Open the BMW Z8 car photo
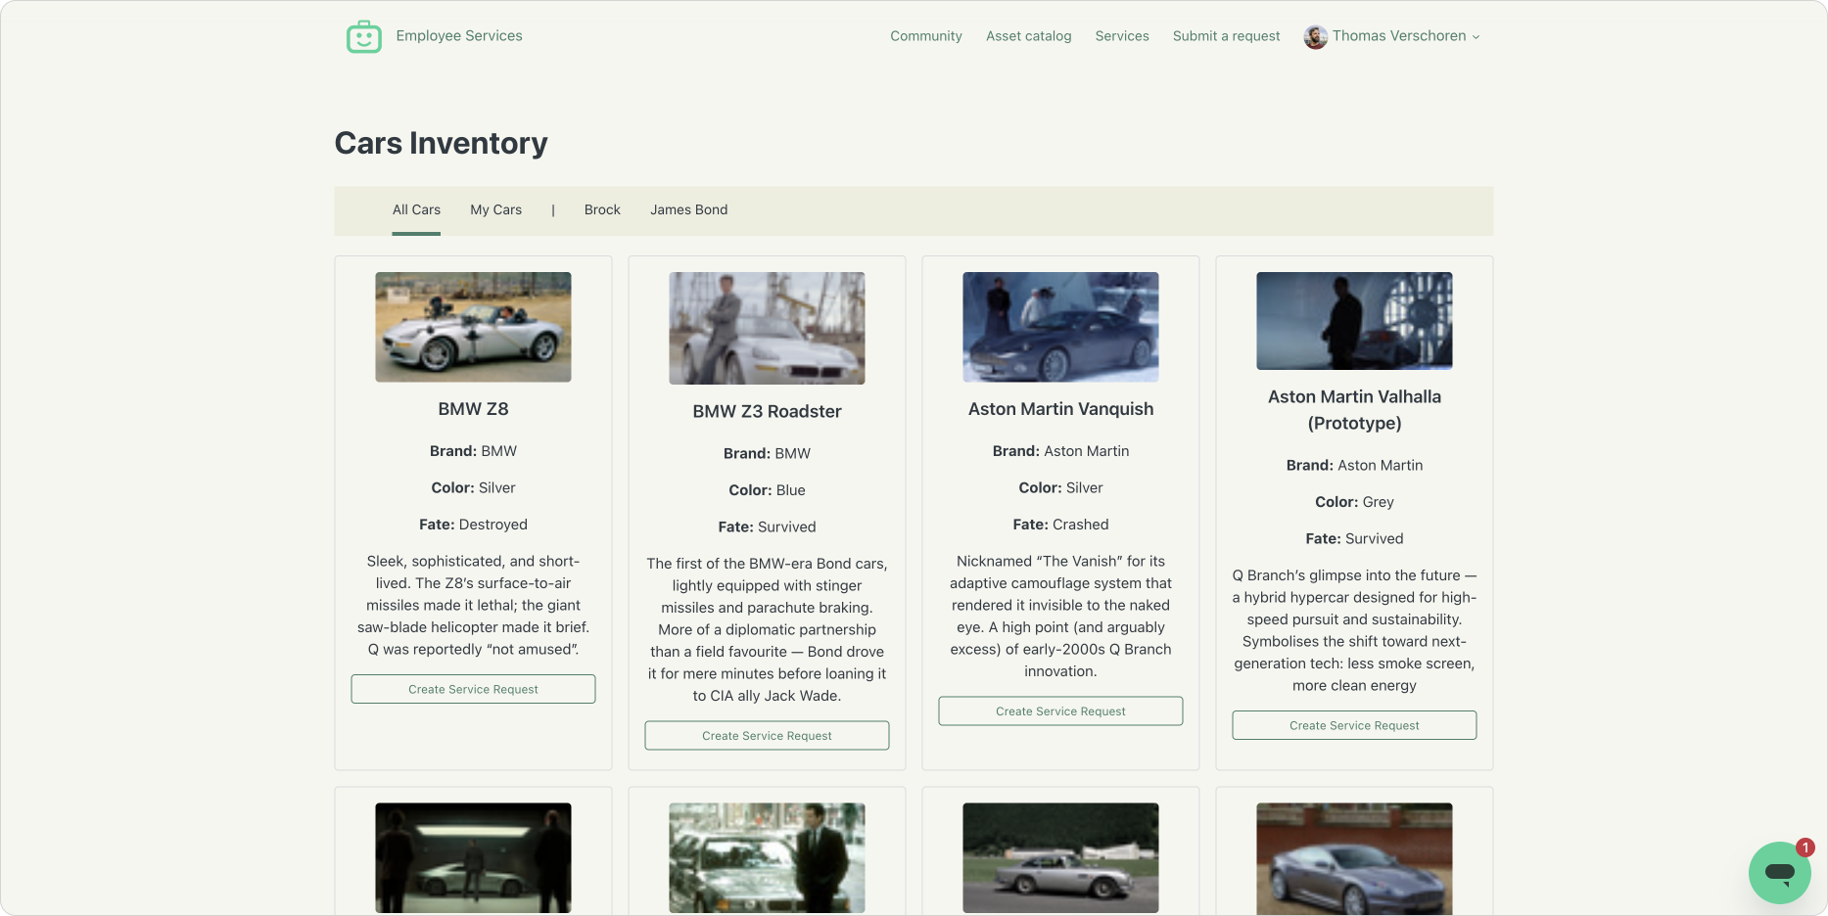 click(x=473, y=327)
